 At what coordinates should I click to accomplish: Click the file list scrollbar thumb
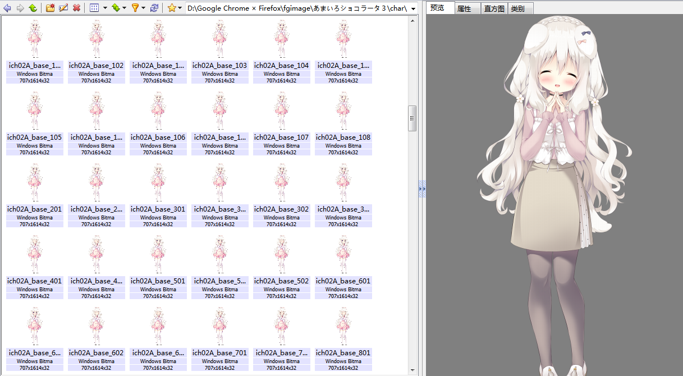point(412,118)
